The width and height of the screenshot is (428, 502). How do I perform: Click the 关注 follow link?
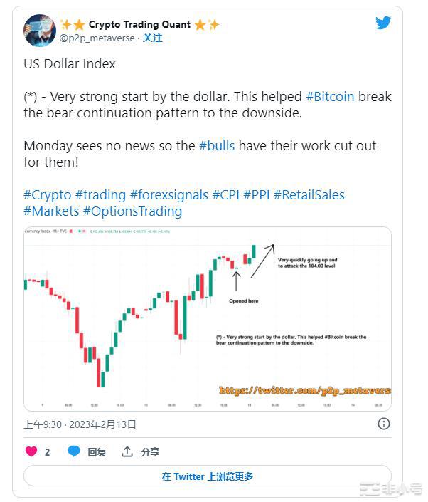(x=152, y=38)
